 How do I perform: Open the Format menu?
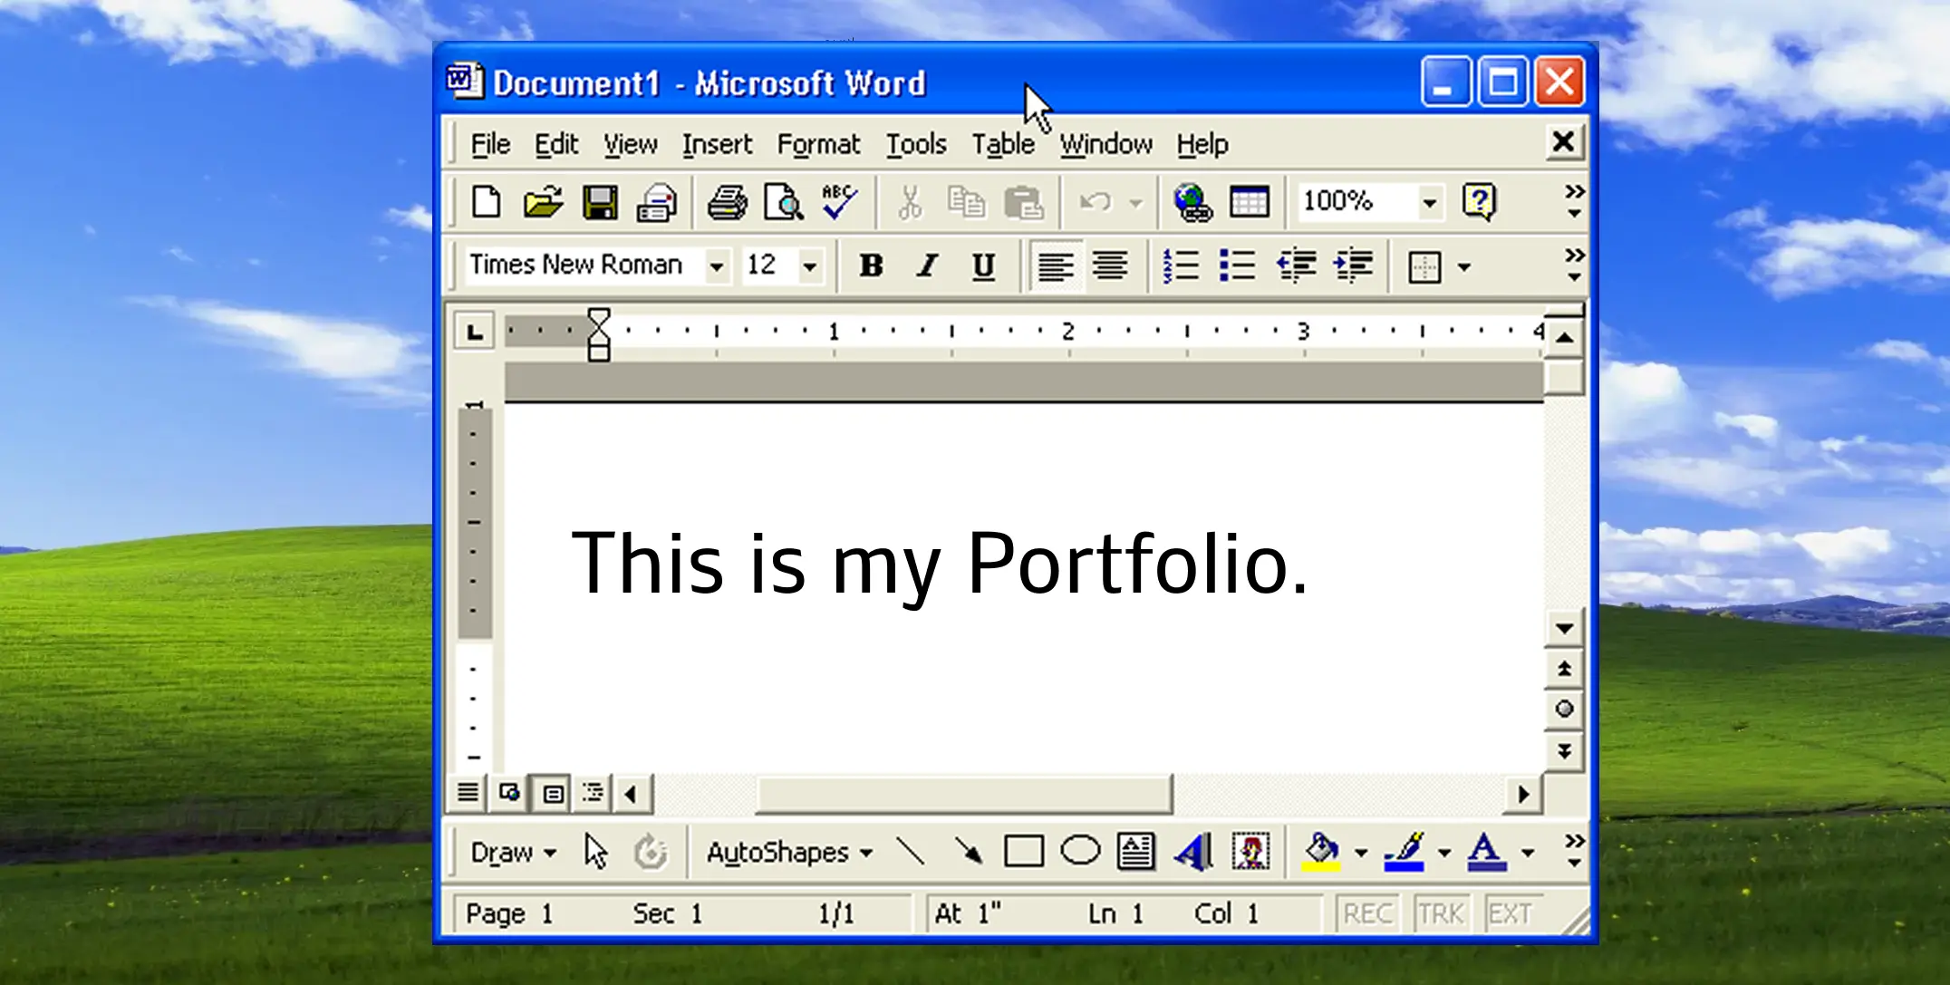coord(818,144)
